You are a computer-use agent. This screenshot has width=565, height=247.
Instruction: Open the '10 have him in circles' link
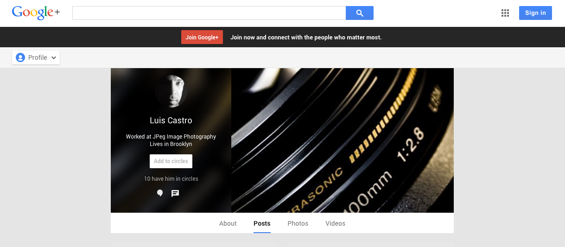click(171, 179)
